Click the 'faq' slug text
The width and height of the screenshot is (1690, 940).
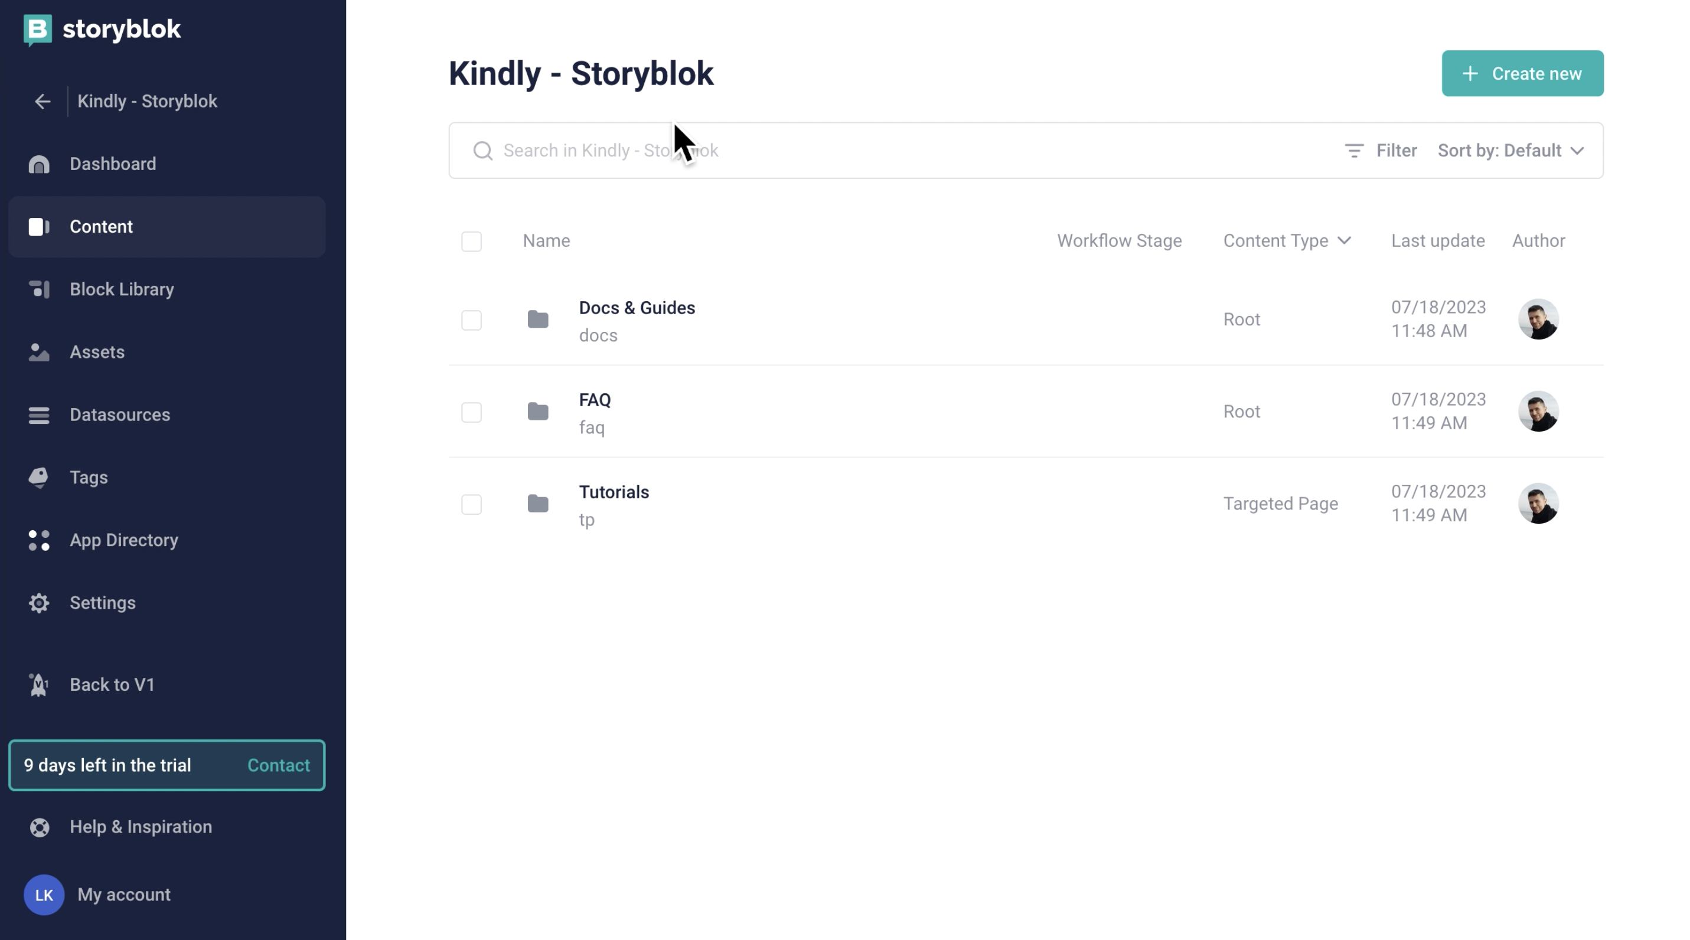coord(591,427)
